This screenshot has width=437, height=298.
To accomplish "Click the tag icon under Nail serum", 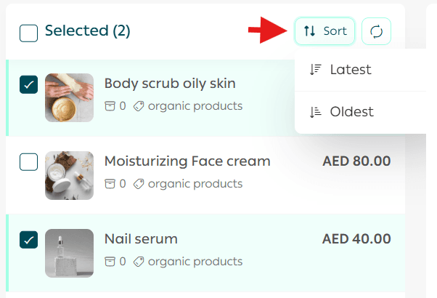I will click(139, 262).
